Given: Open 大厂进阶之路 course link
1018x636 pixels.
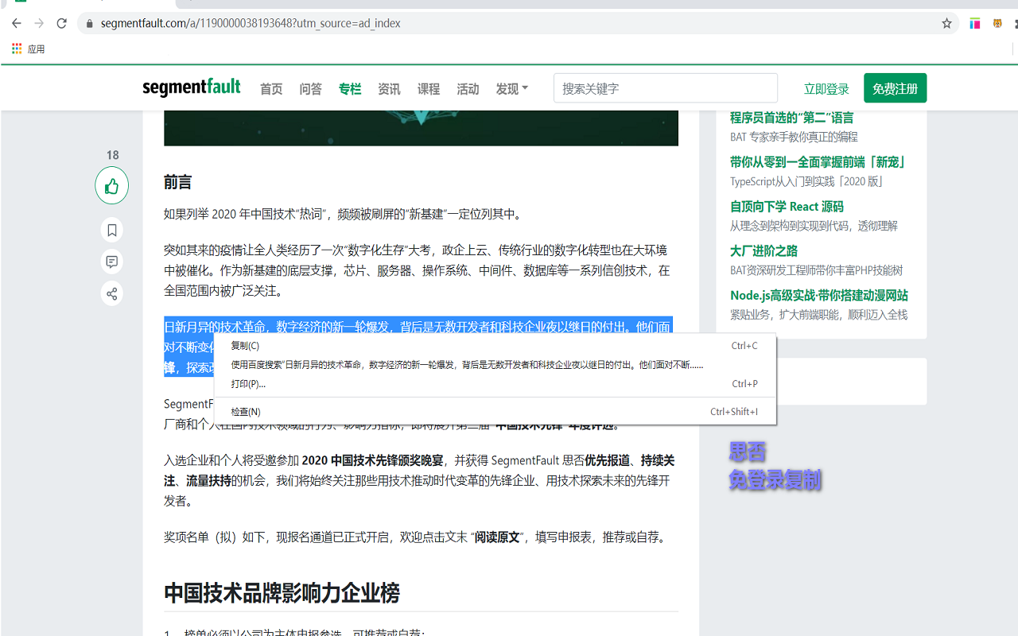Looking at the screenshot, I should (x=763, y=251).
